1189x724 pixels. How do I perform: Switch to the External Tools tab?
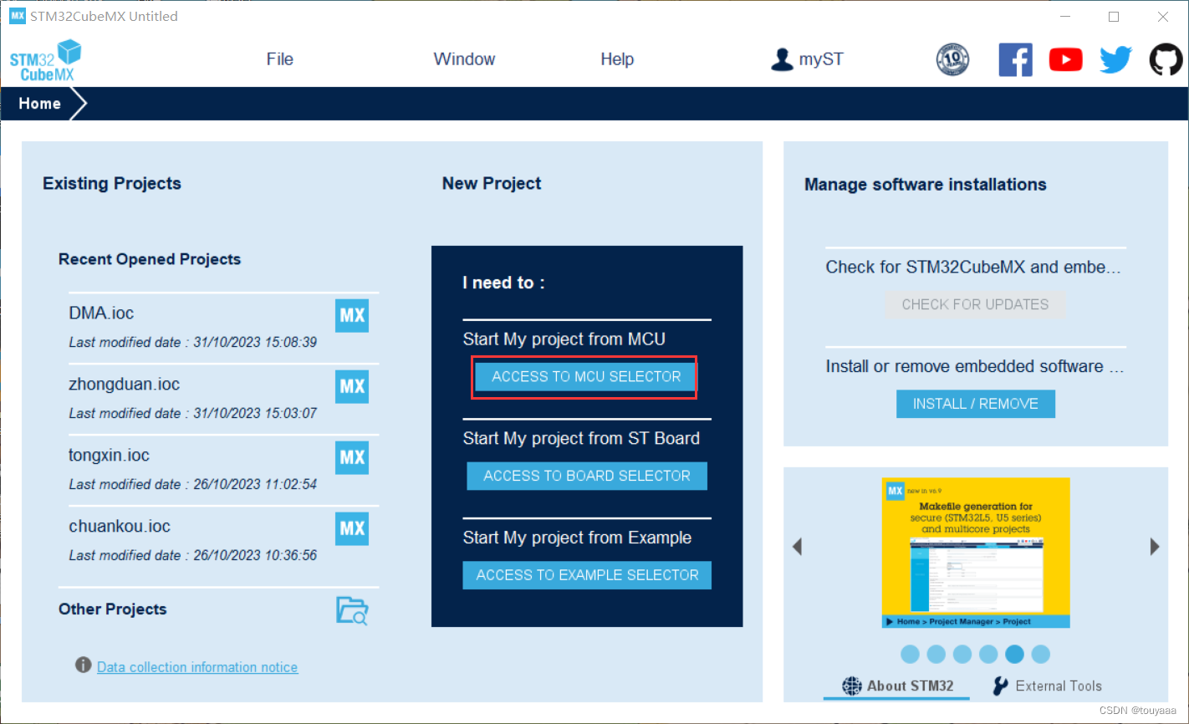1047,686
